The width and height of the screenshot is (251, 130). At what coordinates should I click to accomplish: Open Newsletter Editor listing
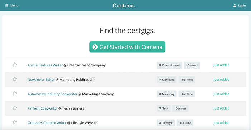coord(41,80)
